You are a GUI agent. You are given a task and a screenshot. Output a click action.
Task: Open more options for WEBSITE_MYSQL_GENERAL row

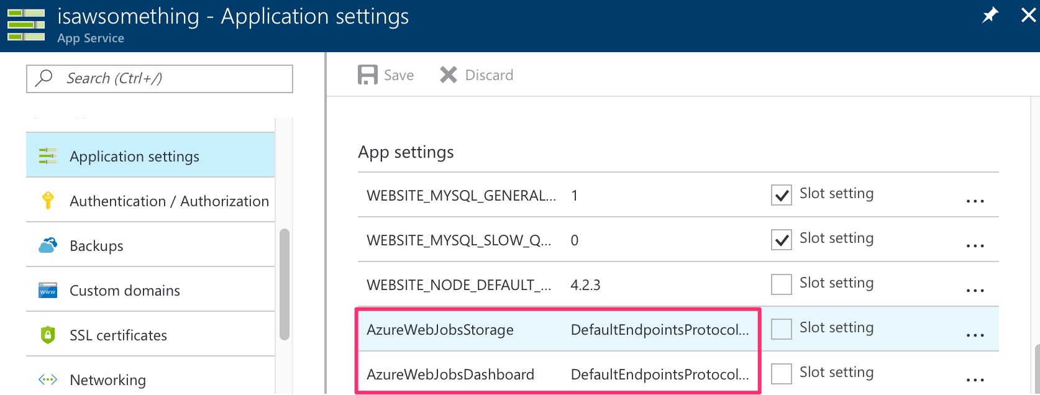pos(975,201)
